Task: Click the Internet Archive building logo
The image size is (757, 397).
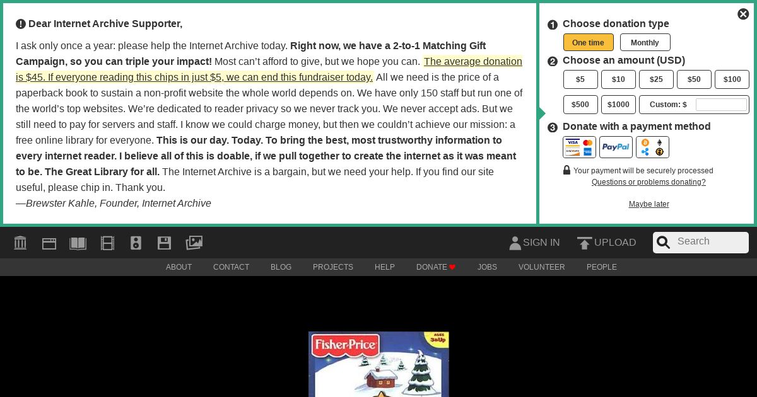Action: [x=20, y=243]
